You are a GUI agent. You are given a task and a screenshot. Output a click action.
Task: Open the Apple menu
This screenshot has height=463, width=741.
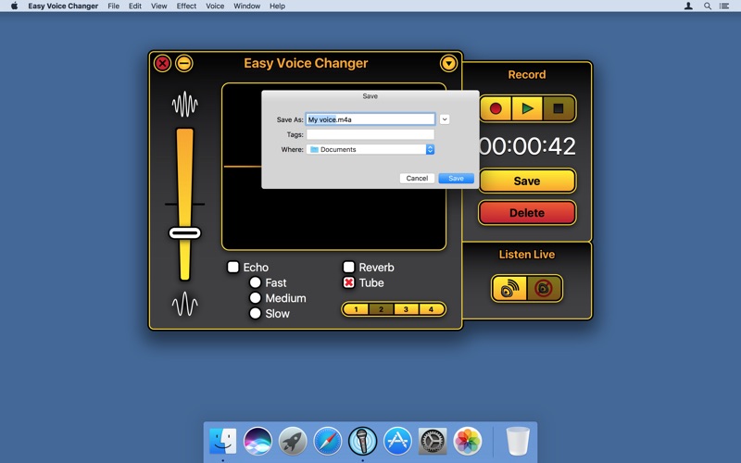point(14,6)
